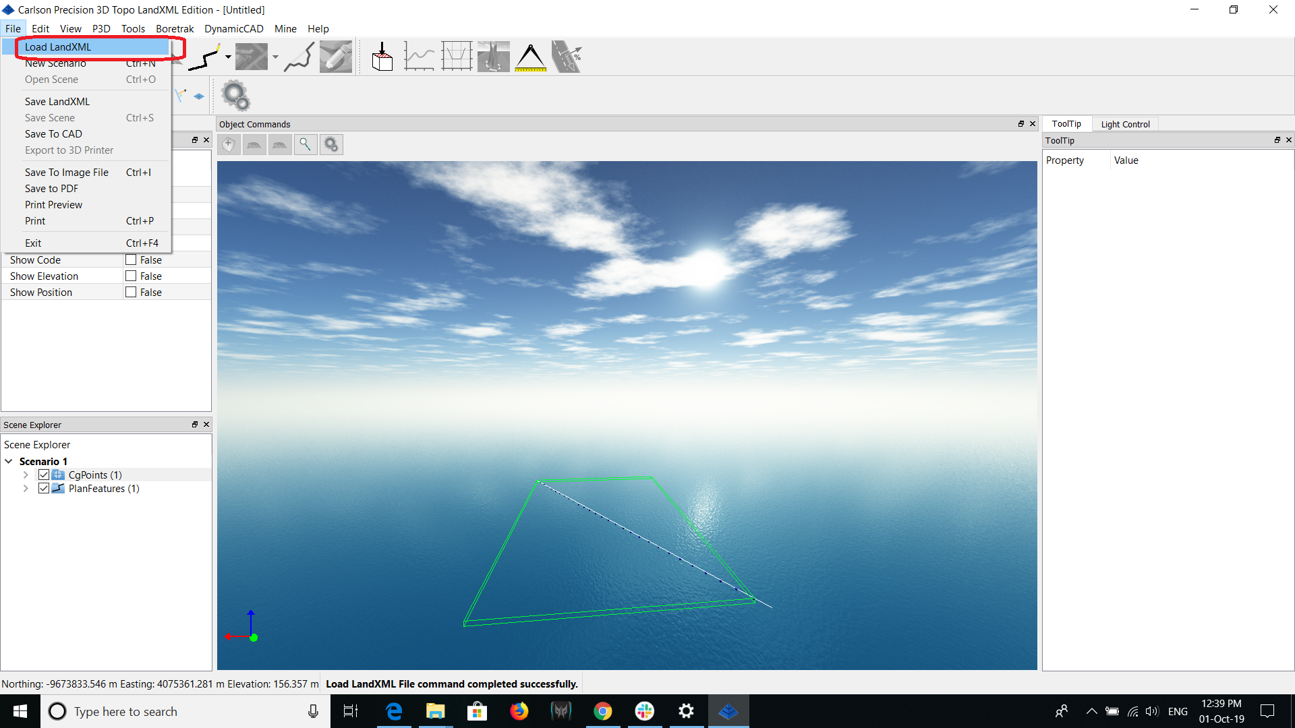Open the profile graph tool
The width and height of the screenshot is (1295, 728).
pyautogui.click(x=419, y=57)
